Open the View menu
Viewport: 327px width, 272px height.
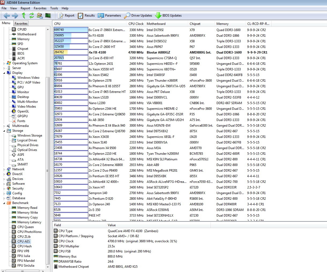13,8
